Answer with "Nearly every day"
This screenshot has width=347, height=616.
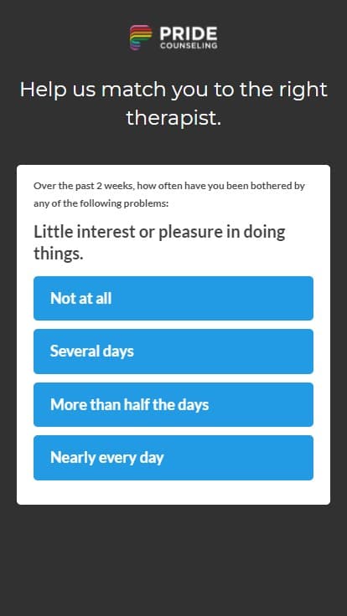(173, 458)
